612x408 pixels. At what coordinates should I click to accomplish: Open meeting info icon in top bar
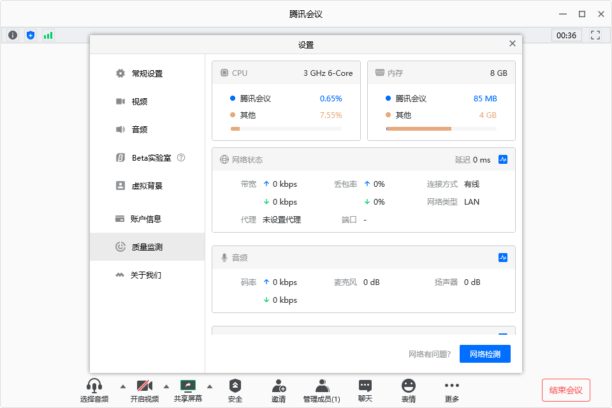tap(13, 35)
